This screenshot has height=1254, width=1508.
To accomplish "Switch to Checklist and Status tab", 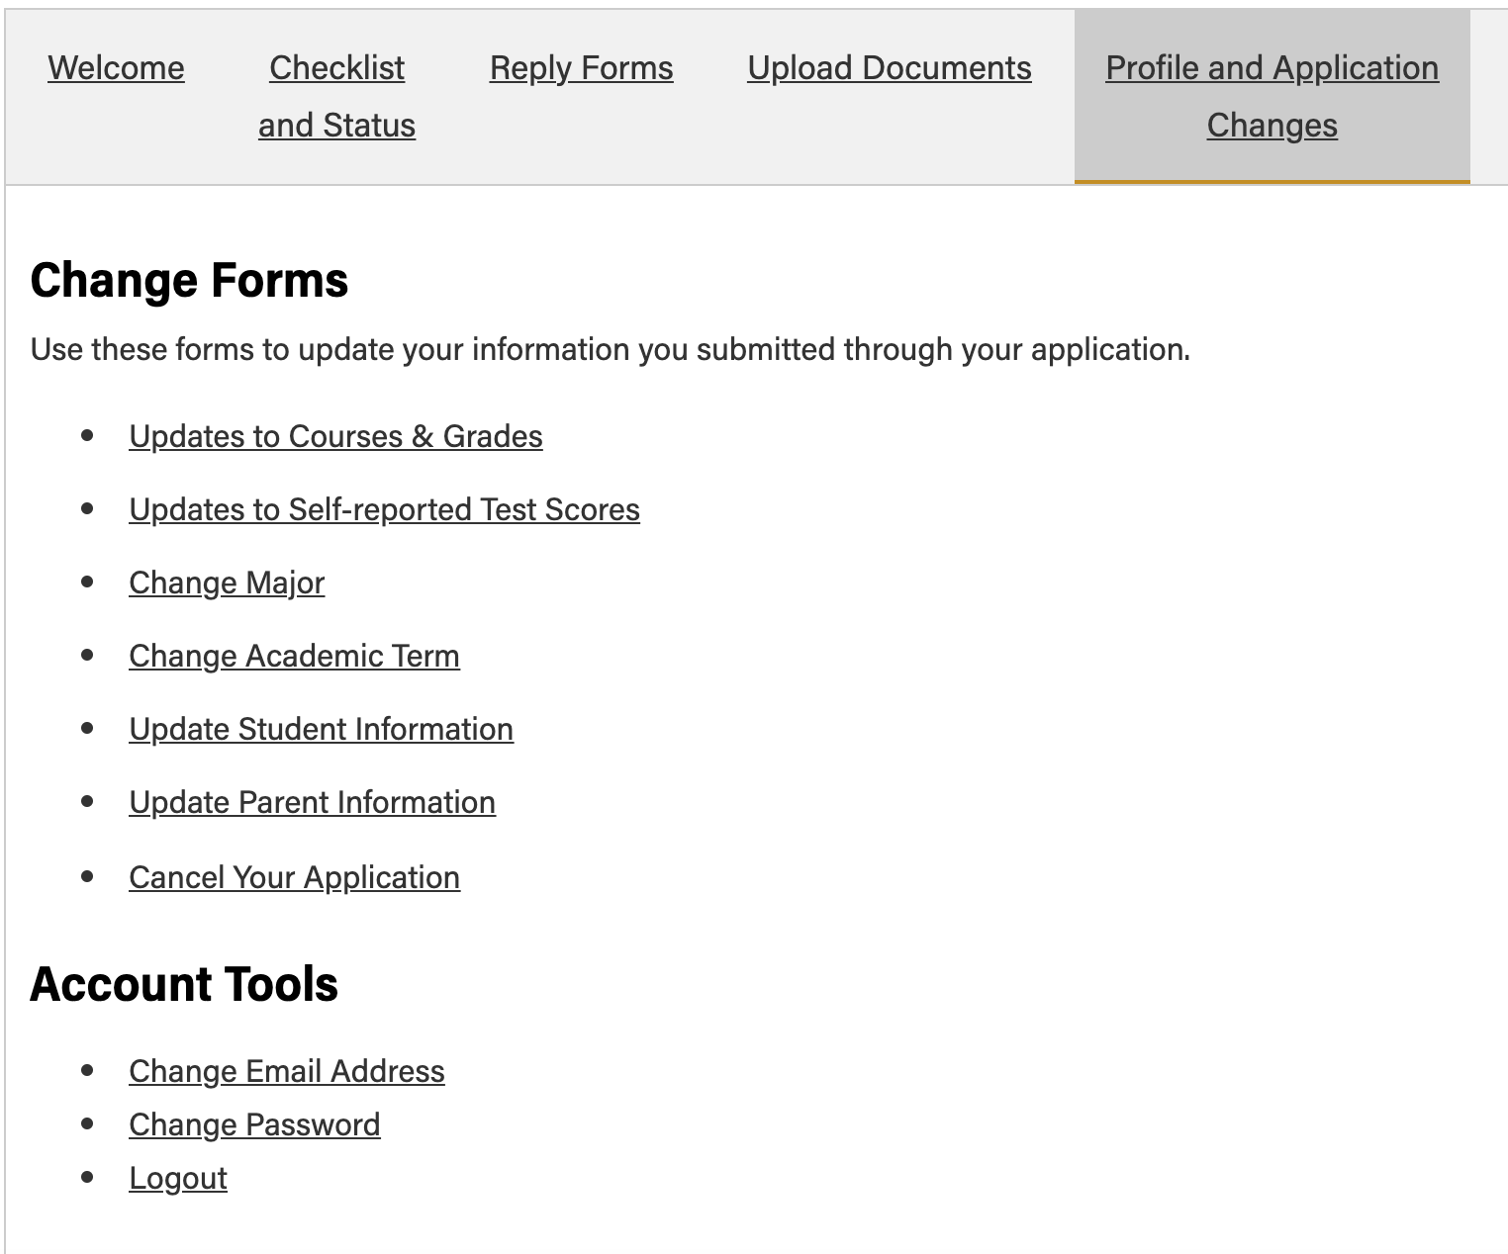I will (336, 97).
